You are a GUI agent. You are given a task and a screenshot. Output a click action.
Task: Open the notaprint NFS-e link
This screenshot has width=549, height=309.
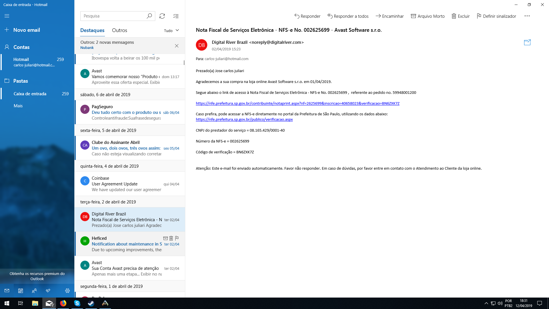[x=298, y=104]
